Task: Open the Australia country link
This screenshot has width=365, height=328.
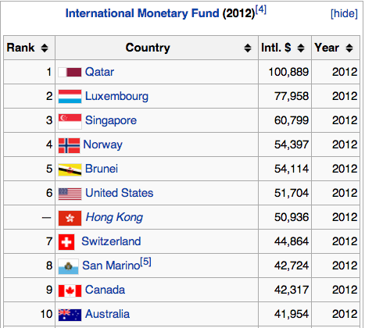Action: coord(107,314)
